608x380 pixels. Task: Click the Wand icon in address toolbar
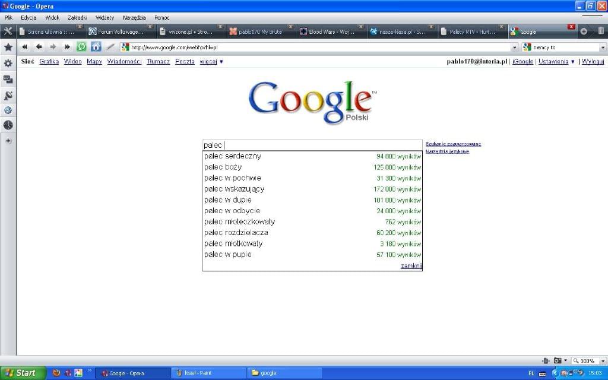[110, 47]
